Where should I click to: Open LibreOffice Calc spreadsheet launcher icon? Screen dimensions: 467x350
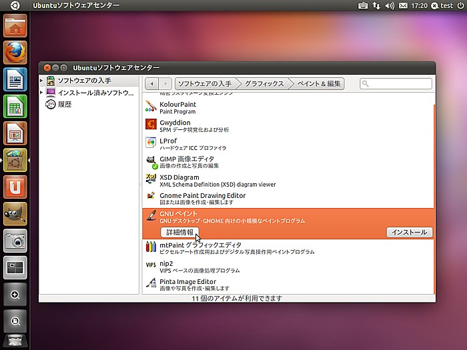click(x=15, y=106)
